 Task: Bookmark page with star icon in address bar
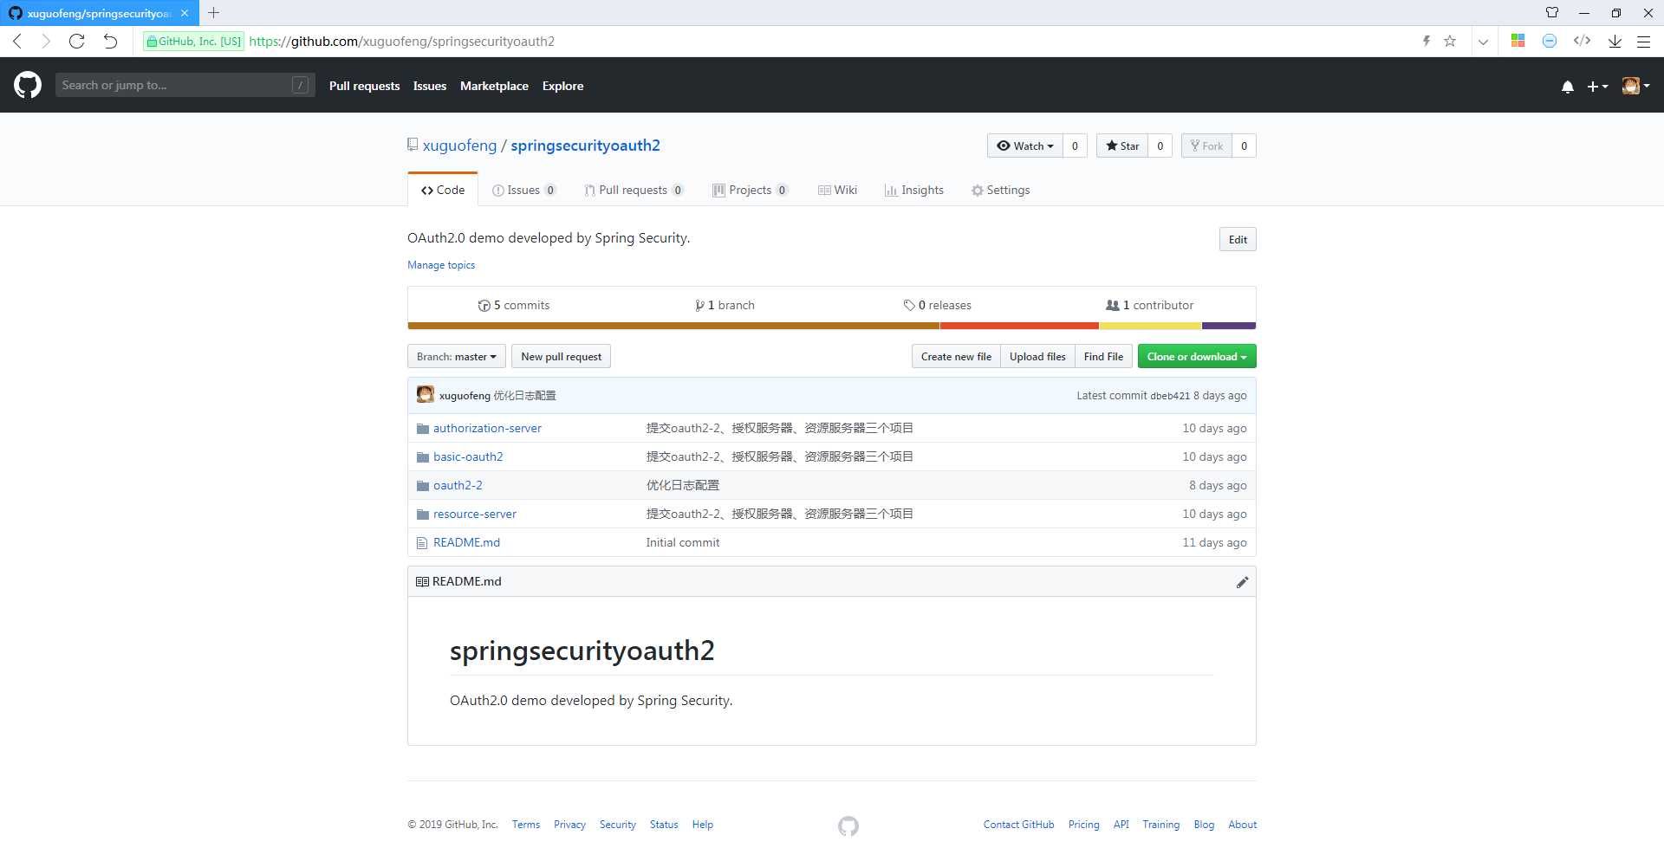tap(1450, 41)
